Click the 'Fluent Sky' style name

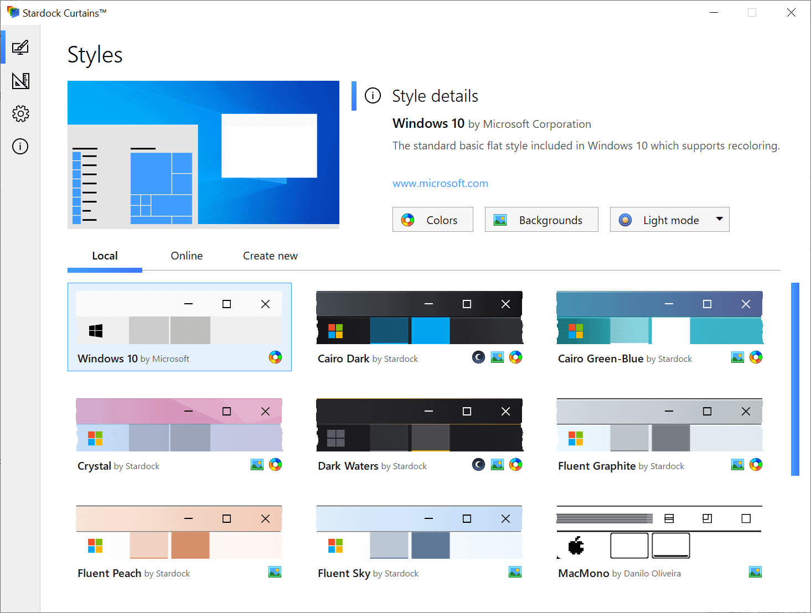click(x=344, y=573)
